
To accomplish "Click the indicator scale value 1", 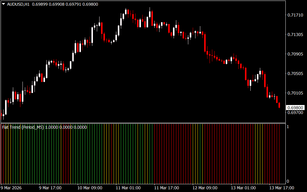I will click(x=288, y=127).
